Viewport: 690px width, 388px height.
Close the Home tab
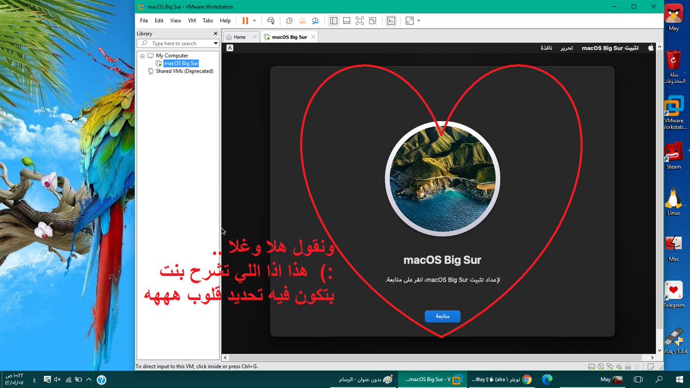[x=254, y=37]
